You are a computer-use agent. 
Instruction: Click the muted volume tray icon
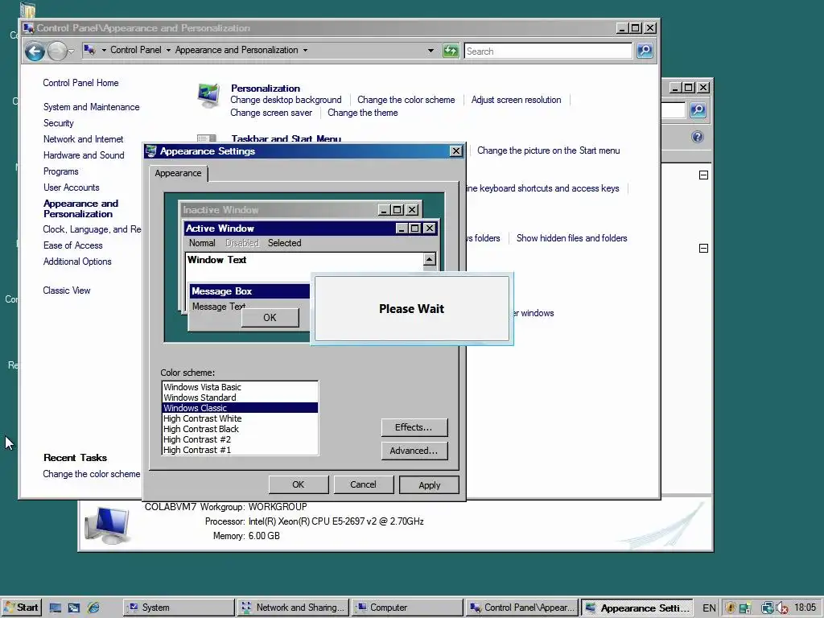[782, 608]
